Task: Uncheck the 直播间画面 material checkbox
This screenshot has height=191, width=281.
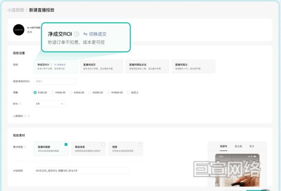Action: 66,144
